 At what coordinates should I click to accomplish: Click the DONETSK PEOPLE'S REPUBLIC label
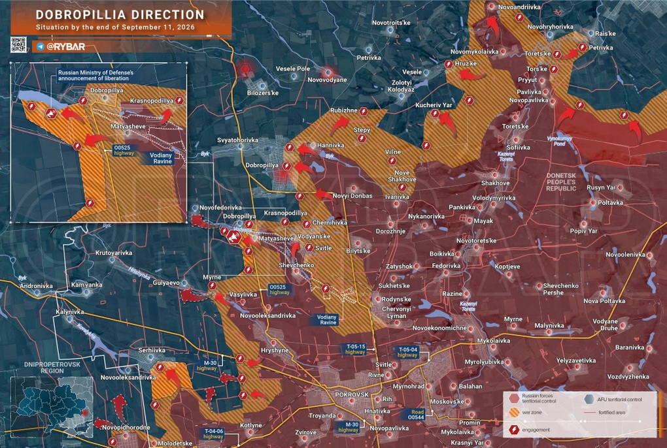(561, 182)
